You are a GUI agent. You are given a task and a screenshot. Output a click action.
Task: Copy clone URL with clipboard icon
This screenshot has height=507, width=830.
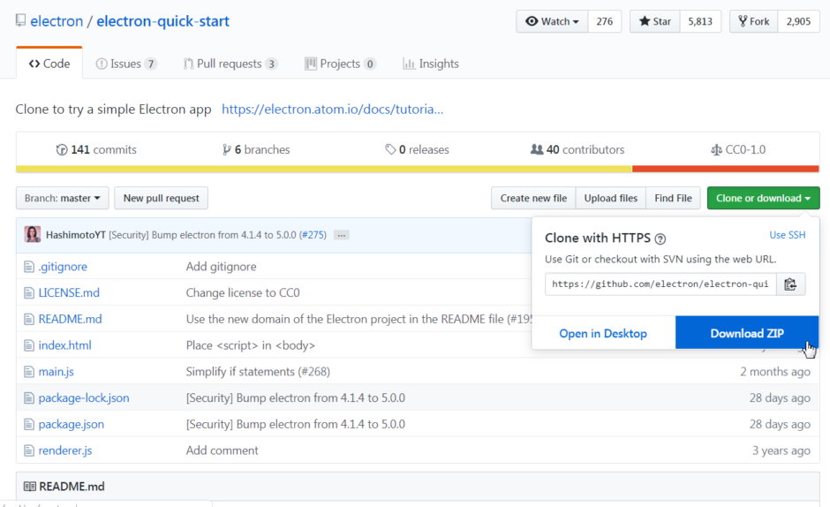coord(790,284)
